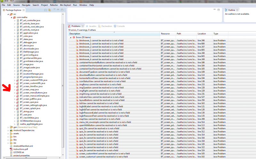
Task: Click Collapse All icon in Package Explorer
Action: click(x=45, y=10)
